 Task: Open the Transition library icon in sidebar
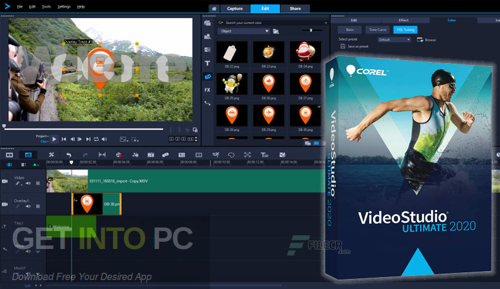[208, 50]
